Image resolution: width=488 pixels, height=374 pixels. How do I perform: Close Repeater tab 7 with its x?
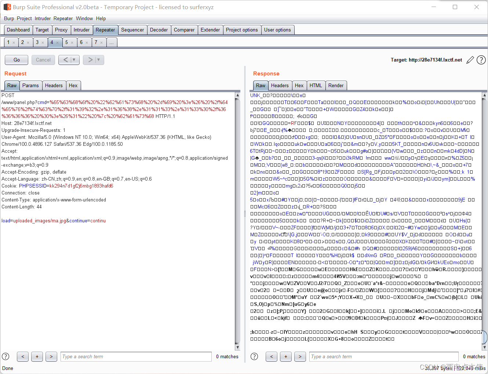[x=102, y=42]
